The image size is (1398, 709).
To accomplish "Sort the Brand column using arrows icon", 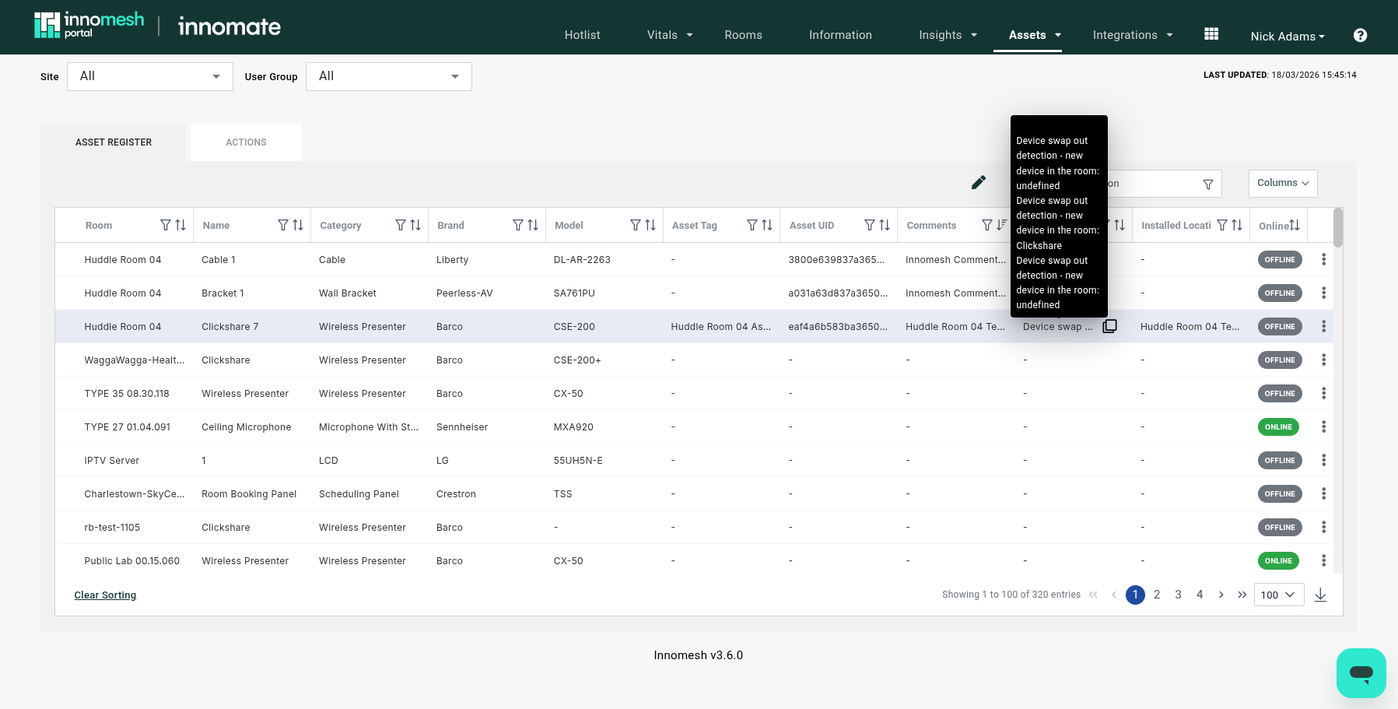I will (x=533, y=225).
